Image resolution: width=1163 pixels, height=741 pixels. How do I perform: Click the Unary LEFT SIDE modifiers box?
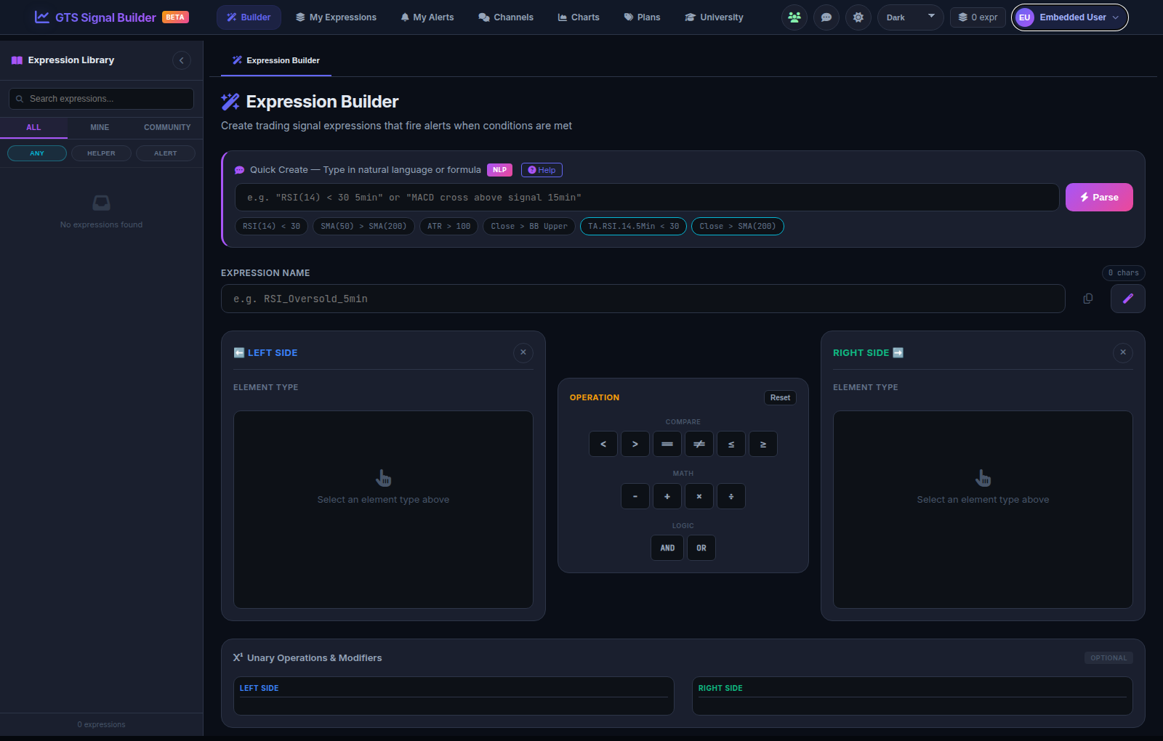pyautogui.click(x=454, y=696)
